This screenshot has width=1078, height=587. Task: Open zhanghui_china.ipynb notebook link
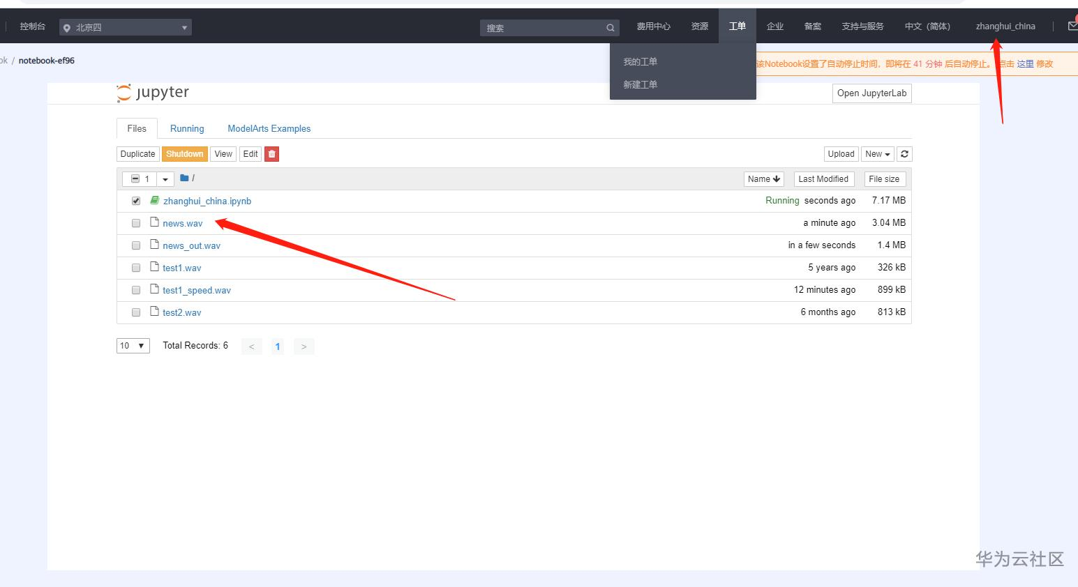(x=207, y=201)
